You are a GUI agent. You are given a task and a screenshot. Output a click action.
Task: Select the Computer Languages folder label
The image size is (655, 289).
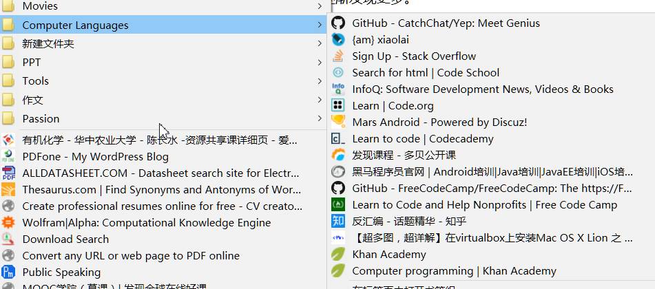tap(76, 25)
